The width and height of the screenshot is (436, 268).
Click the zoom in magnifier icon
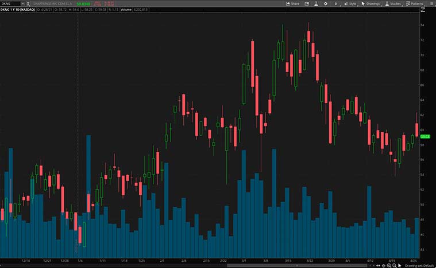point(389,266)
